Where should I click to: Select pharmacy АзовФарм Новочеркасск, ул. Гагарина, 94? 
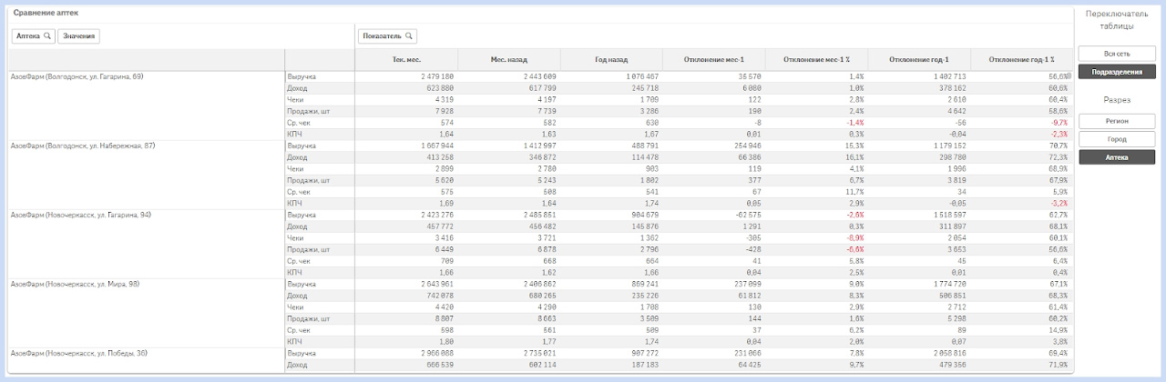[80, 215]
